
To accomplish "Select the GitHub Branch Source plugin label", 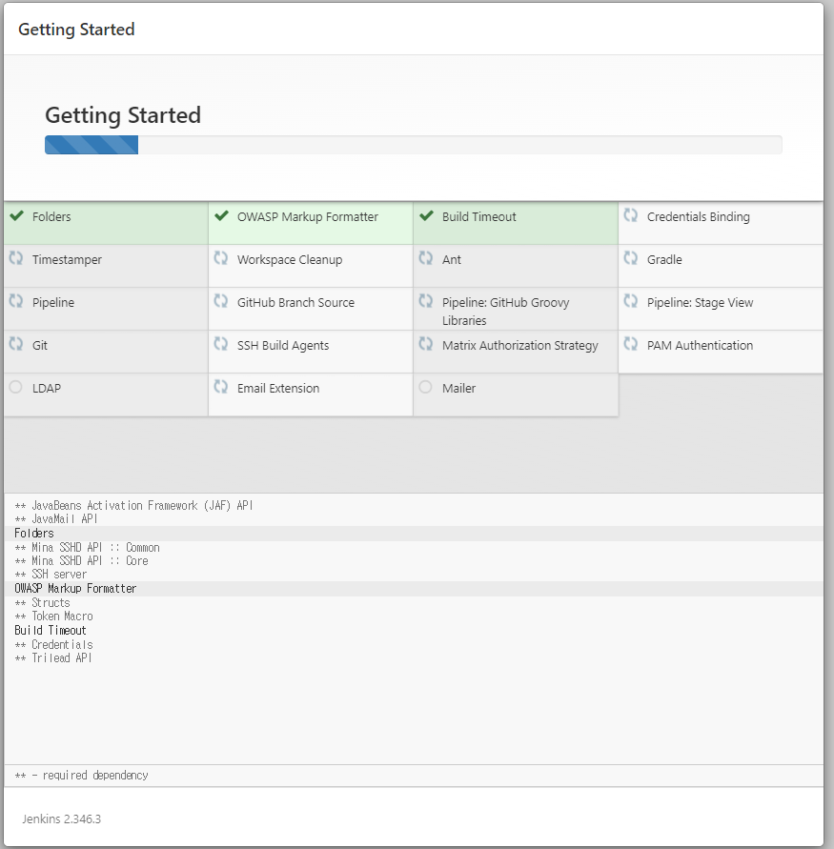I will [x=295, y=302].
